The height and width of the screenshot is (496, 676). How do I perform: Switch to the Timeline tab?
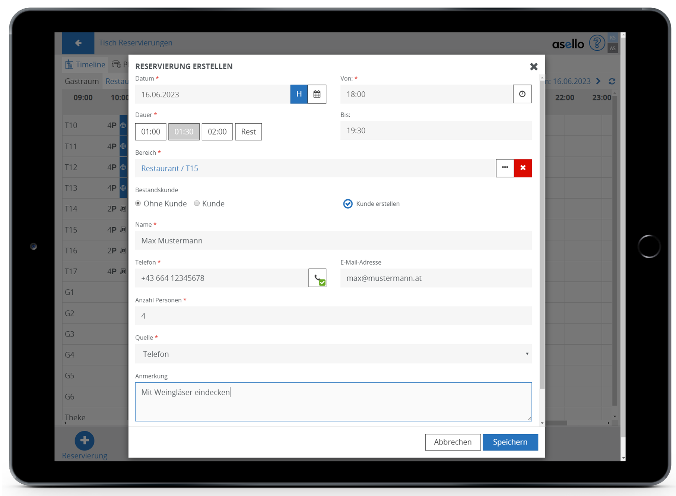pos(85,64)
